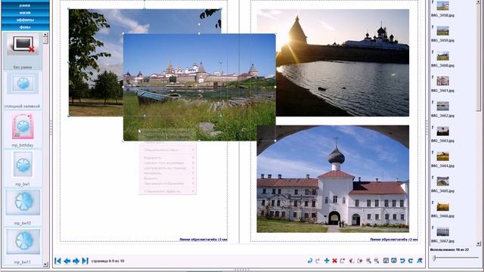Screen dimensions: 484x272
Task: Click the dashed frame icon after red X
Action: tap(343, 261)
